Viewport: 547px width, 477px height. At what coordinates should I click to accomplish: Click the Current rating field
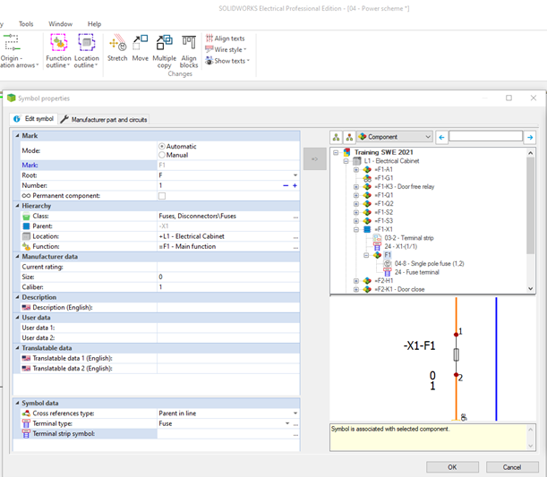coord(228,267)
